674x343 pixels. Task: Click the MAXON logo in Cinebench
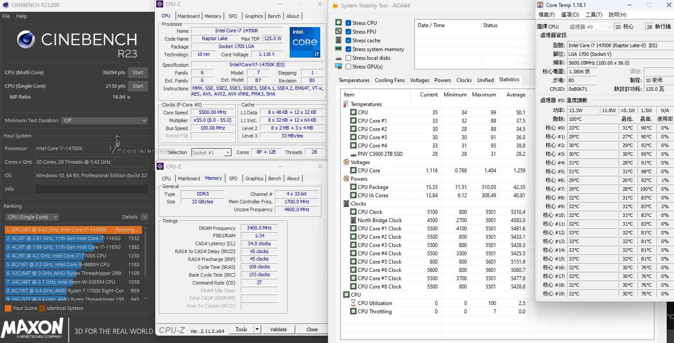pos(32,328)
